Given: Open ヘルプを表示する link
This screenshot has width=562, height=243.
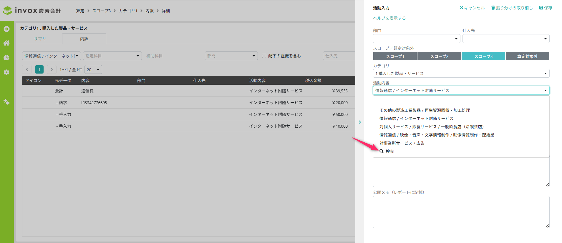Looking at the screenshot, I should [389, 18].
